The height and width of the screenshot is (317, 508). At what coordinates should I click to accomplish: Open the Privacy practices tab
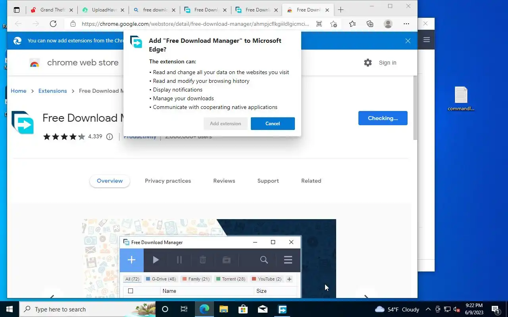coord(168,181)
